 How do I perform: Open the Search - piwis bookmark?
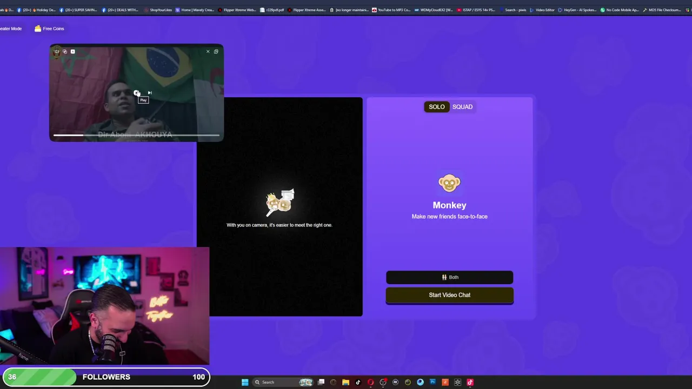point(513,10)
